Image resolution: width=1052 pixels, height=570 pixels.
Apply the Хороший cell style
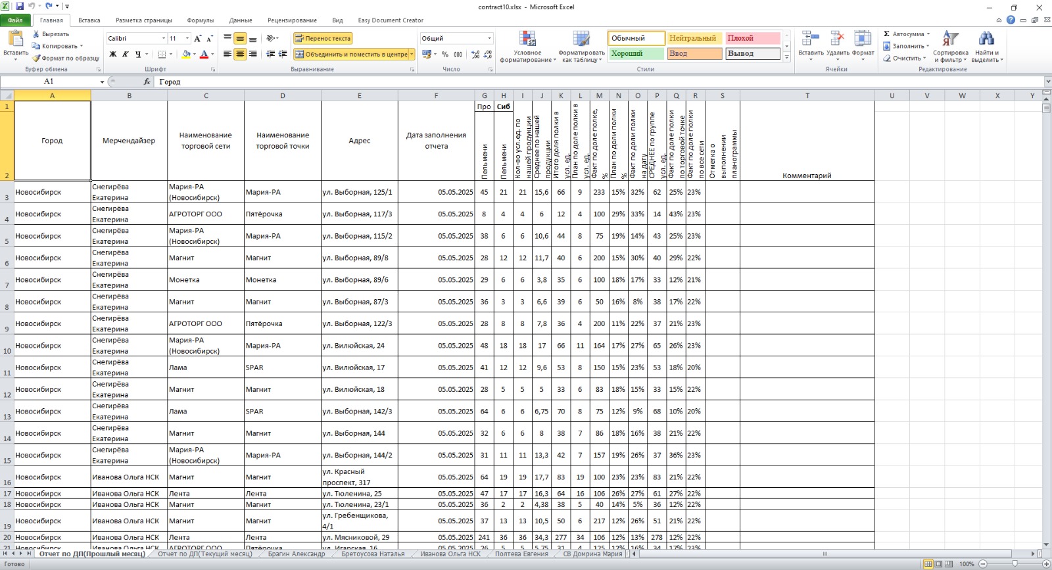(x=635, y=53)
